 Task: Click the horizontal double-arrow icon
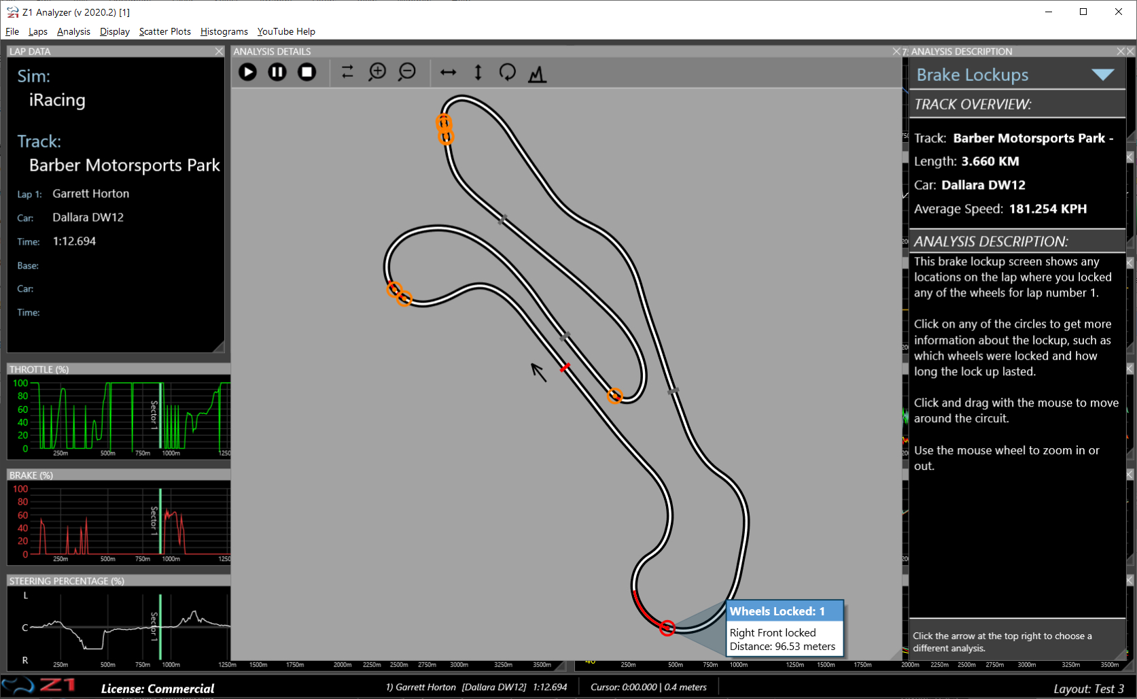point(449,72)
